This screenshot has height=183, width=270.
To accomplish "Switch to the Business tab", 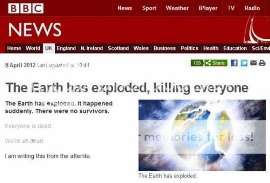I will click(x=165, y=48).
